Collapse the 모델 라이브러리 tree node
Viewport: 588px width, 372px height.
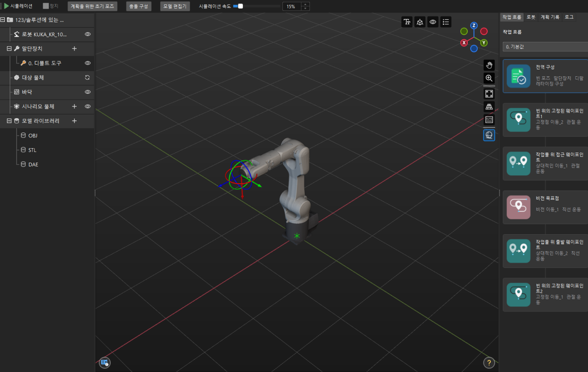point(9,121)
